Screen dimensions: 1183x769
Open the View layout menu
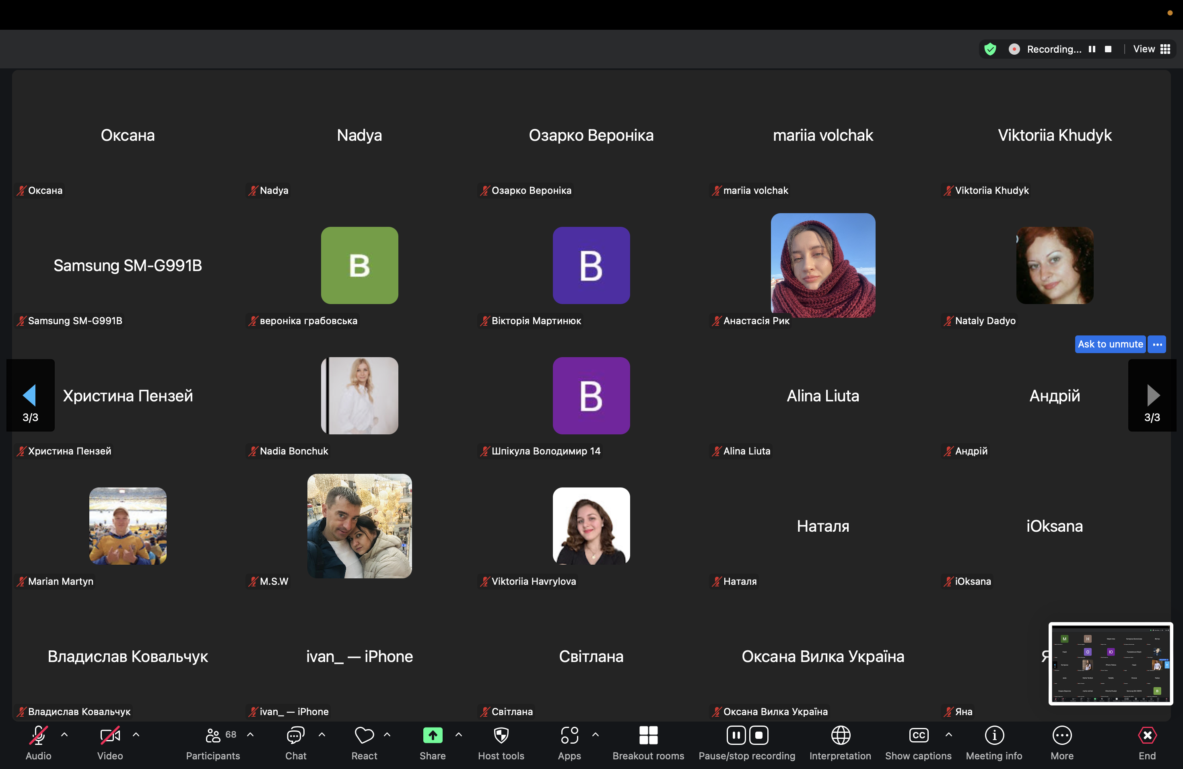(1151, 49)
